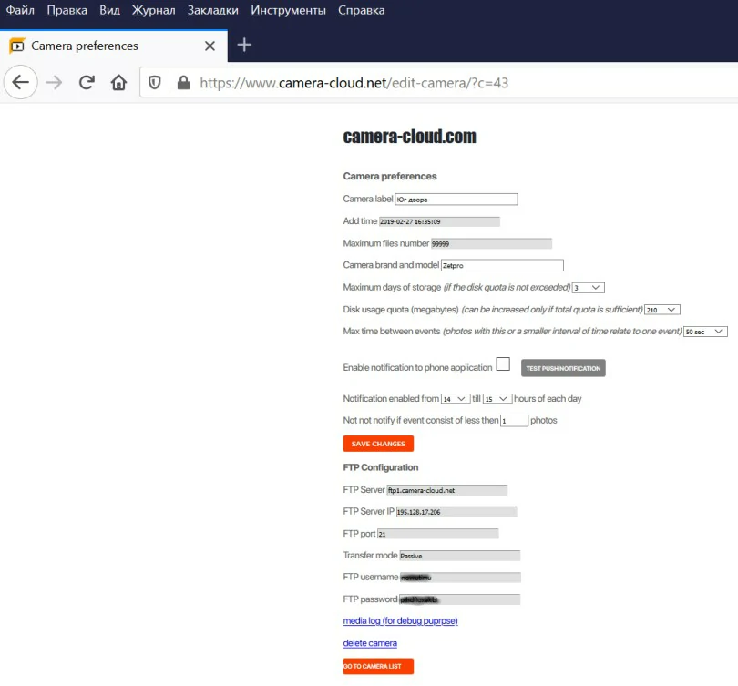This screenshot has width=738, height=686.
Task: Click the delete camera link
Action: 370,643
